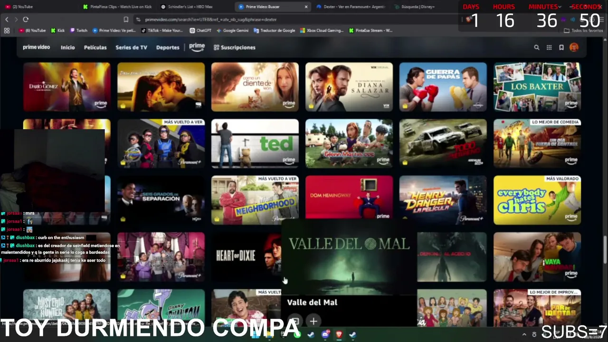Viewport: 608px width, 342px height.
Task: Open Brave browser from the taskbar
Action: click(x=339, y=334)
